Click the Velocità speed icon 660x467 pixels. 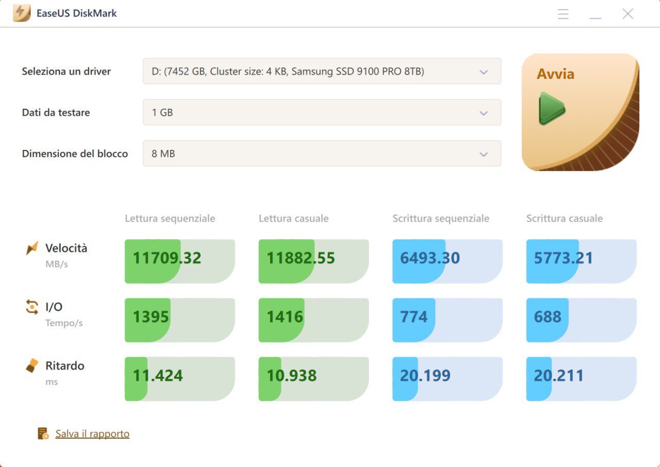[32, 248]
